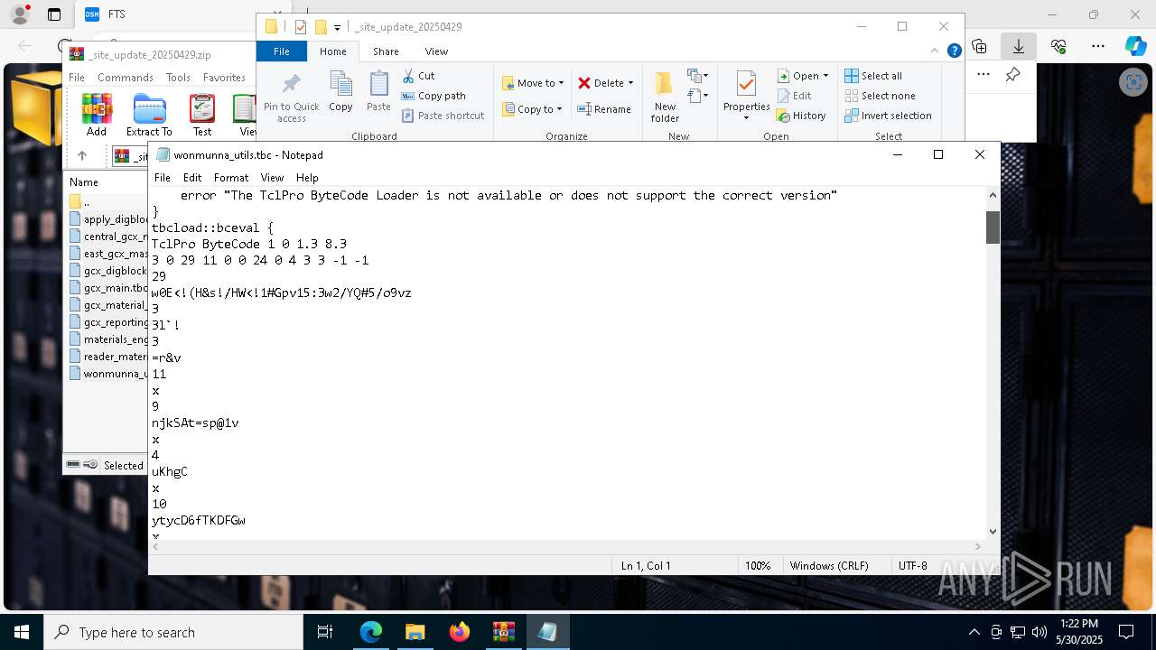Go up one level in WinRAR
1156x650 pixels.
pos(82,156)
